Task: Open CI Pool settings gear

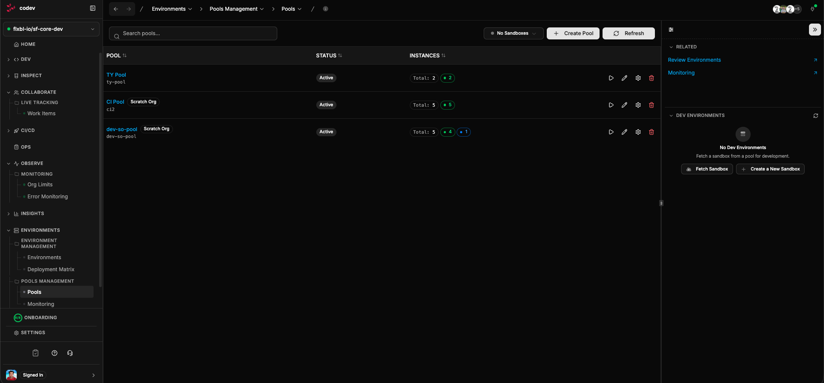Action: (638, 105)
